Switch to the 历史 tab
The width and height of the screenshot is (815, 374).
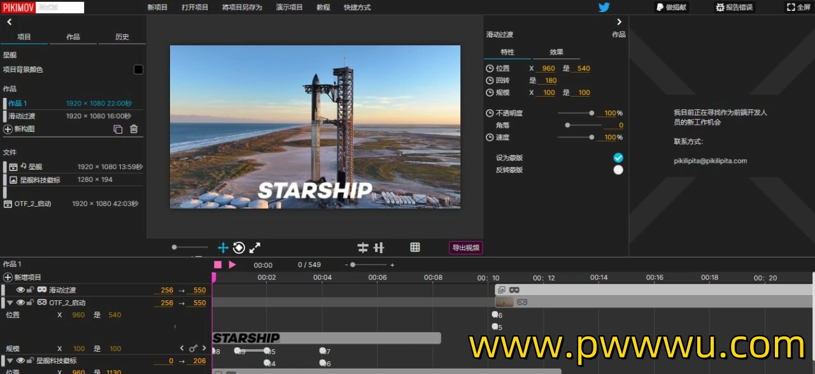coord(122,37)
